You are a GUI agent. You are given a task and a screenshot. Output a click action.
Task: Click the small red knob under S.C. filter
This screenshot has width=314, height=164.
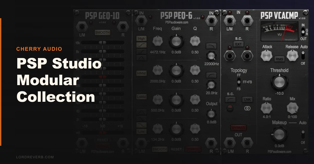click(230, 108)
